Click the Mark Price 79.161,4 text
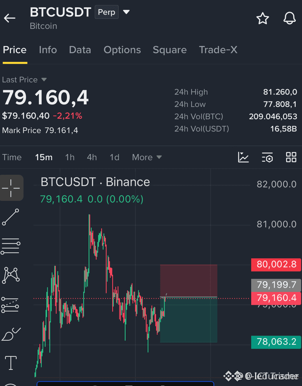The height and width of the screenshot is (386, 302). 40,130
